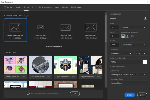This screenshot has width=150, height=100.
Task: Switch to the Art & Illustration tab
Action: tap(45, 7)
